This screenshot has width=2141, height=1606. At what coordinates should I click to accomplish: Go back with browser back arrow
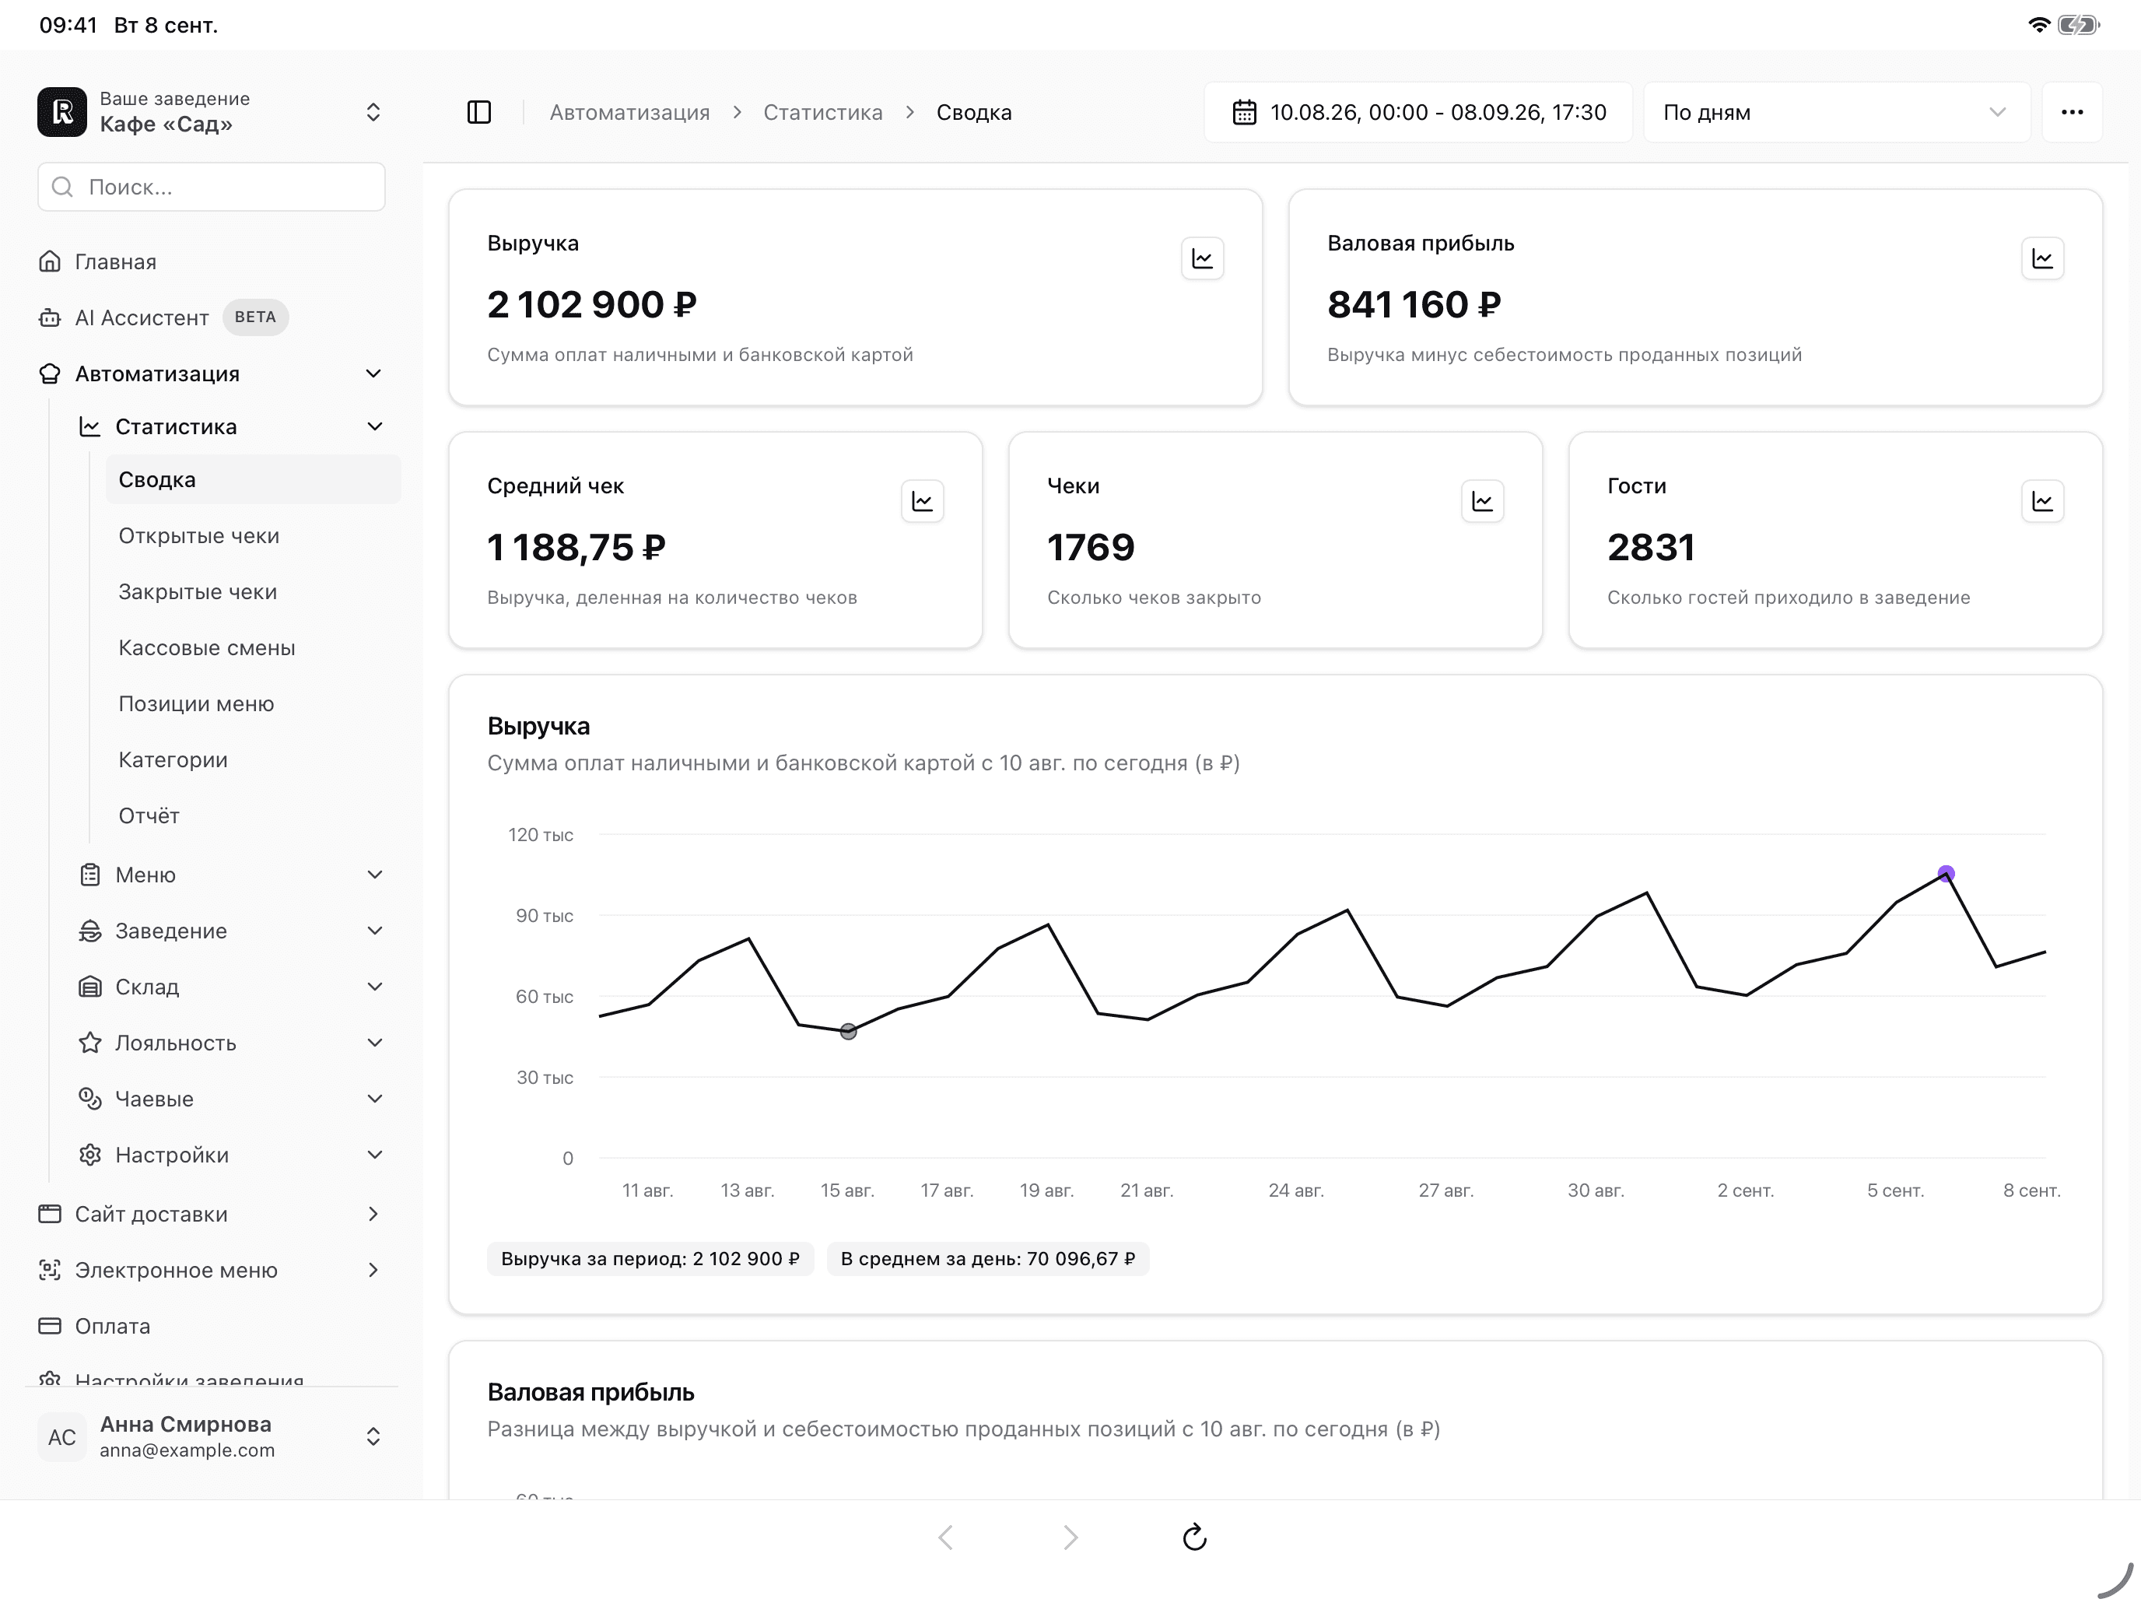[x=946, y=1536]
